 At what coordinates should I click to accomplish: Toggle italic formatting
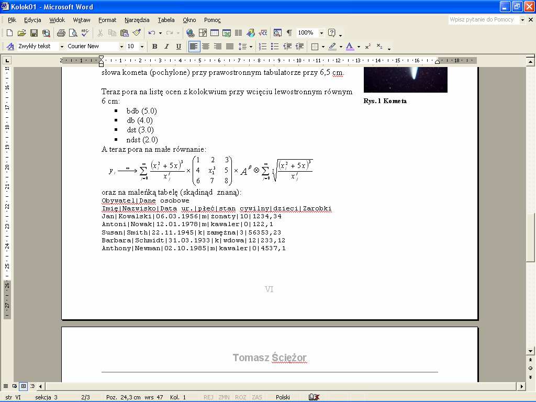coord(166,46)
